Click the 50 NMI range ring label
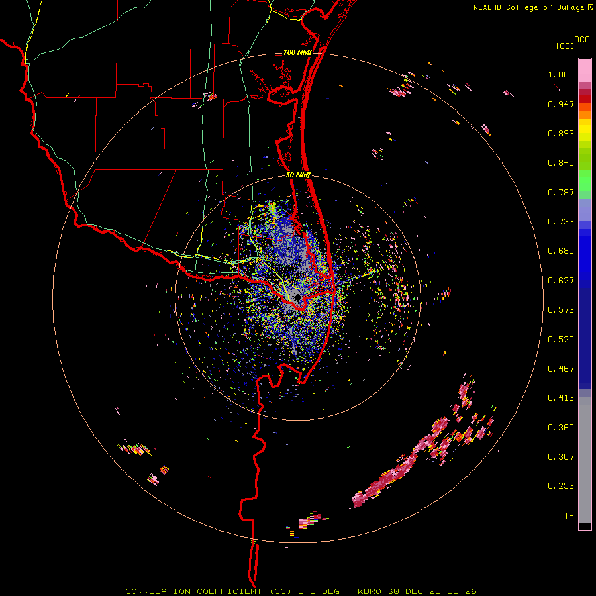Image resolution: width=596 pixels, height=596 pixels. click(298, 175)
